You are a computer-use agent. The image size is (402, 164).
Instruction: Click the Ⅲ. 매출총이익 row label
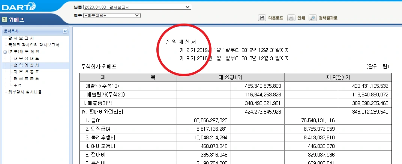click(x=97, y=103)
